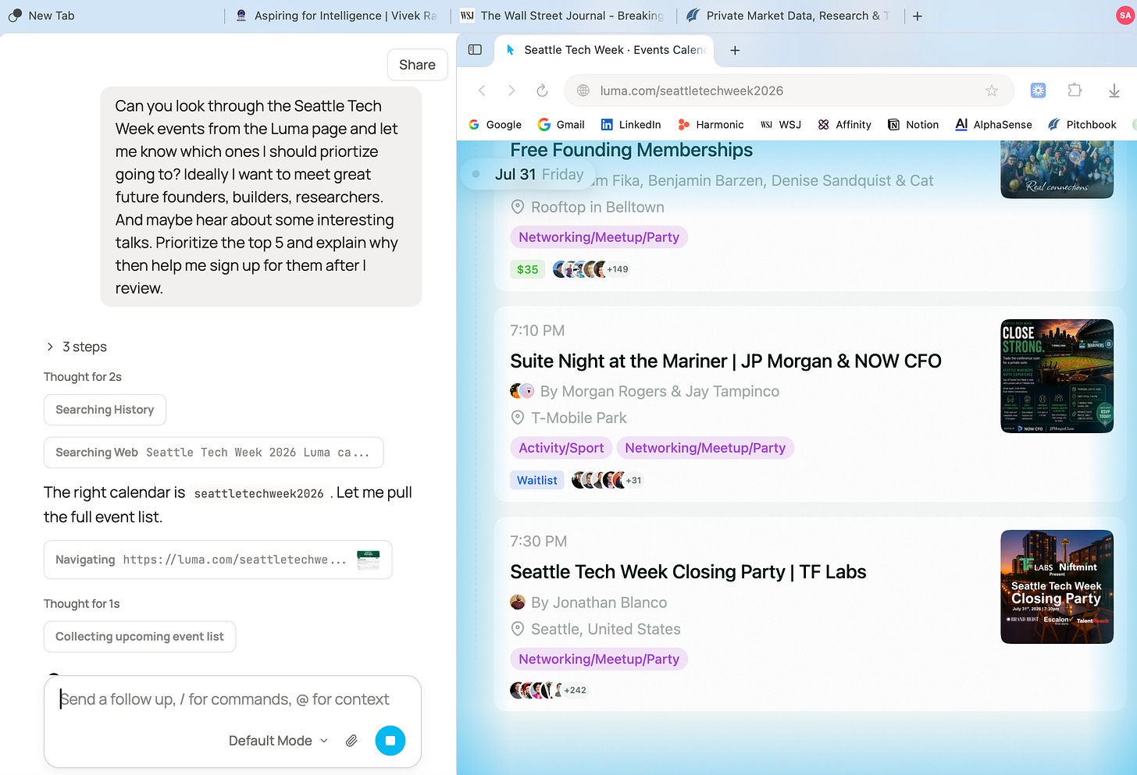Click the $35 price badge
The height and width of the screenshot is (775, 1137).
click(527, 270)
